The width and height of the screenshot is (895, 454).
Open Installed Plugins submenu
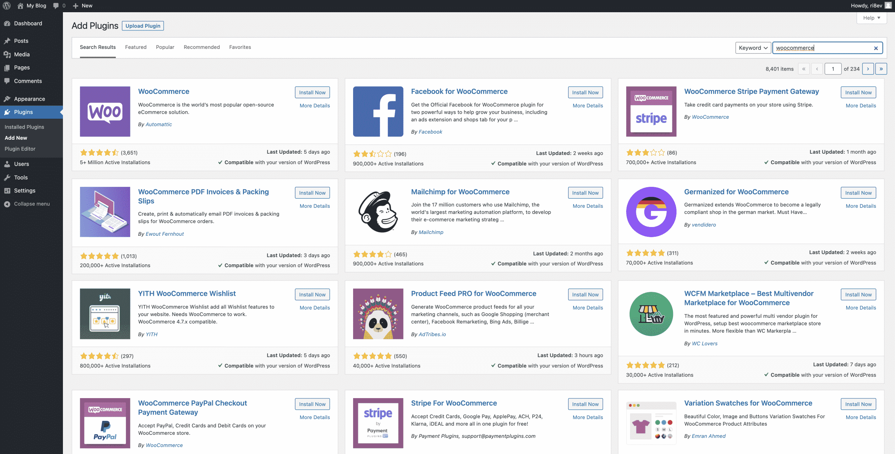tap(24, 127)
